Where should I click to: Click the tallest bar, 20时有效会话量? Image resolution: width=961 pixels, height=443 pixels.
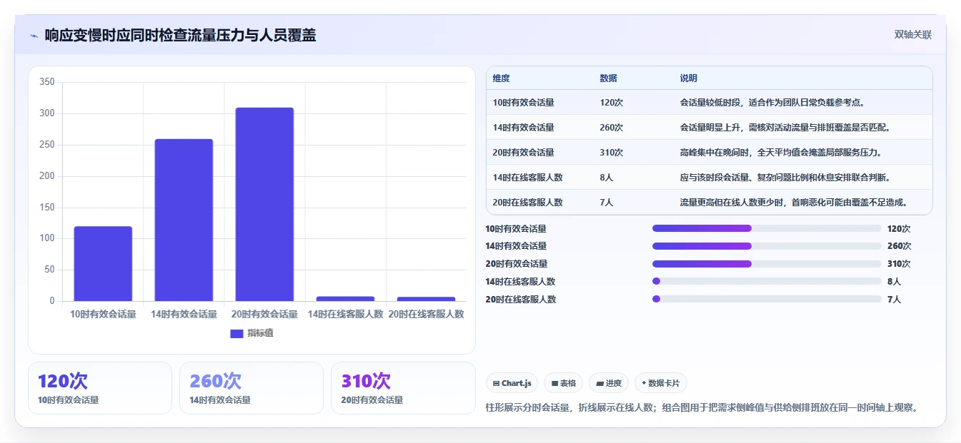click(x=264, y=204)
